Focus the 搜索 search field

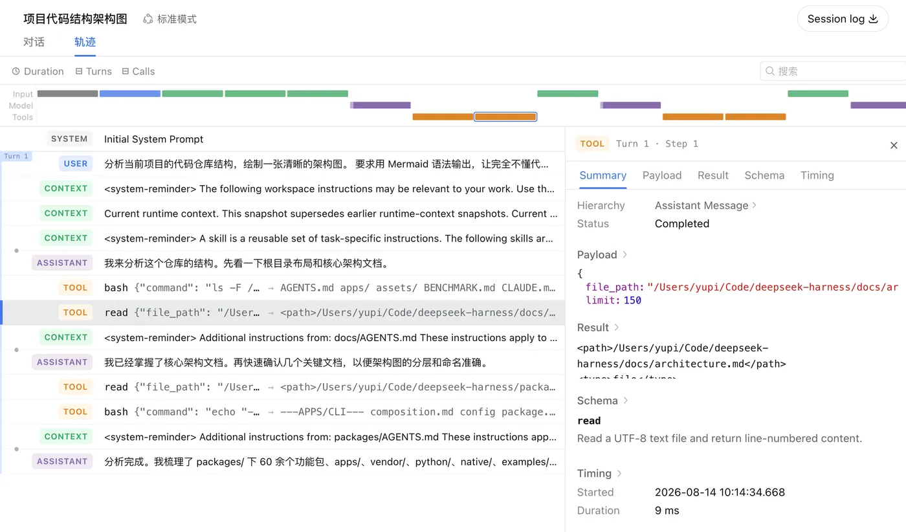(833, 71)
